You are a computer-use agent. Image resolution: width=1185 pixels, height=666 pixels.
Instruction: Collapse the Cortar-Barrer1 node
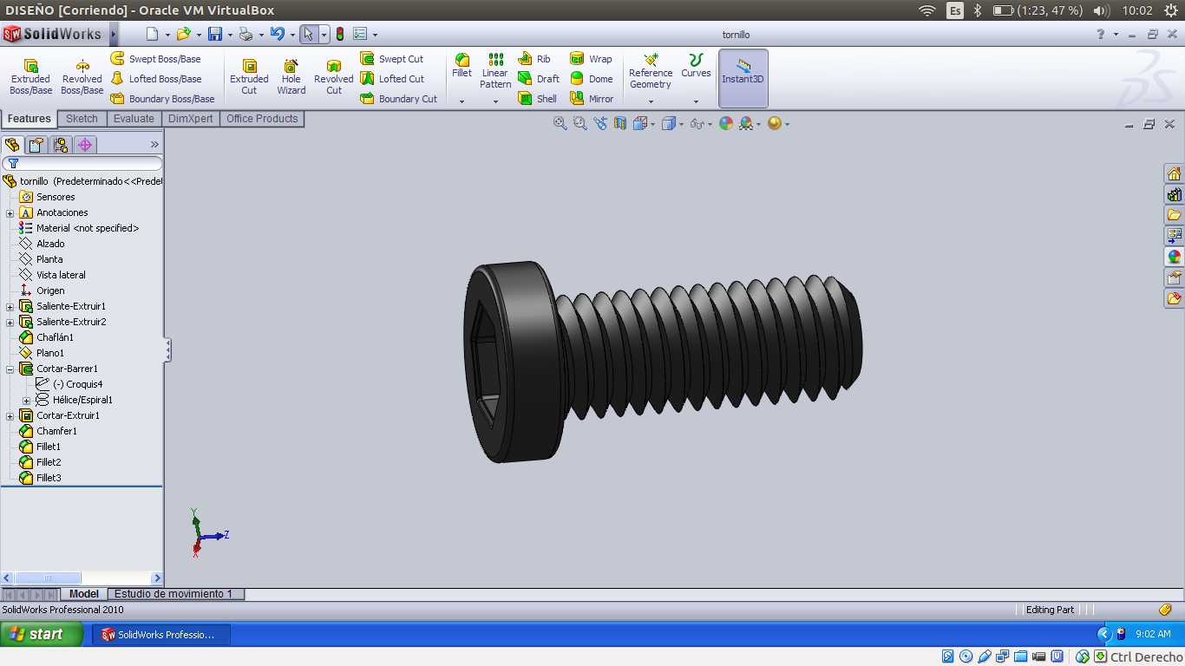click(10, 369)
